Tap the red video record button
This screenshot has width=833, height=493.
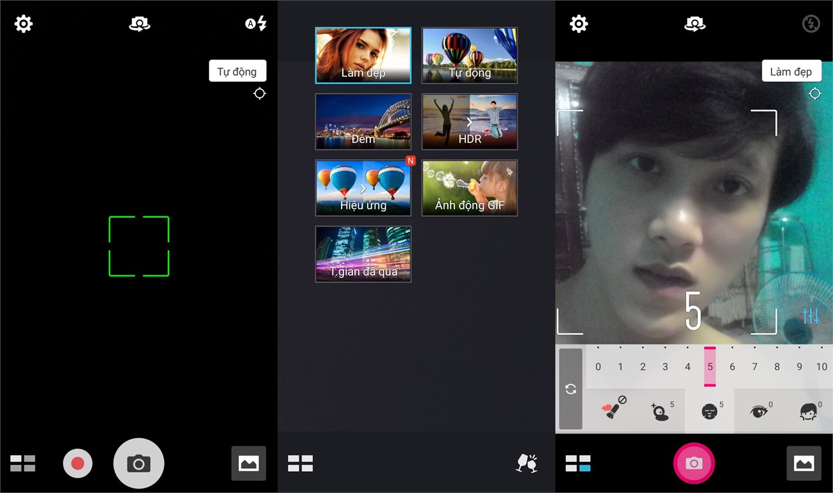tap(78, 463)
